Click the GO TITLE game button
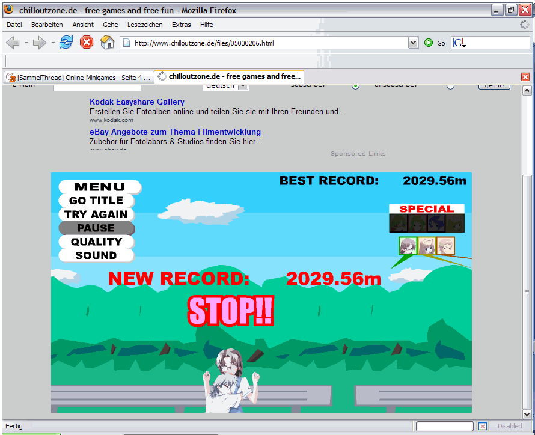 96,201
